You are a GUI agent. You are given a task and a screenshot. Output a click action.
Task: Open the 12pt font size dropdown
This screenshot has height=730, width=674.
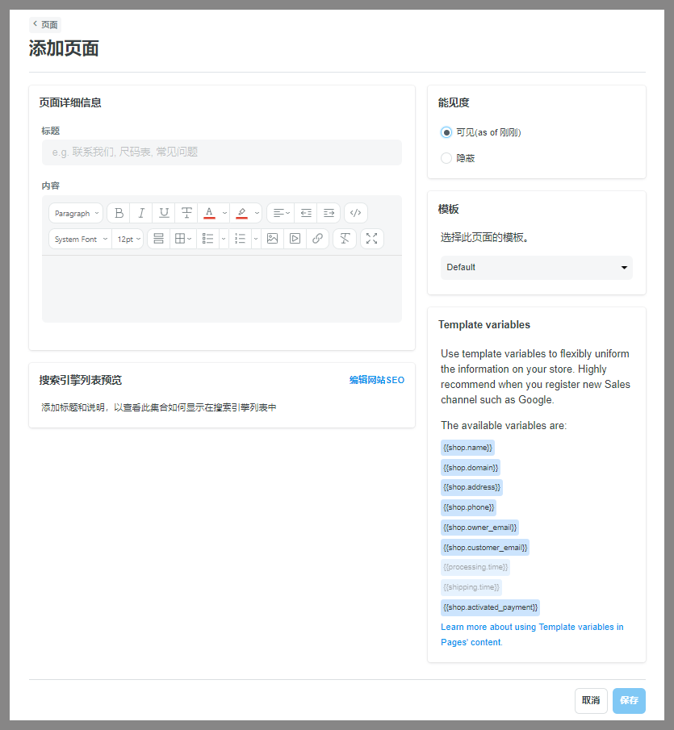coord(128,239)
